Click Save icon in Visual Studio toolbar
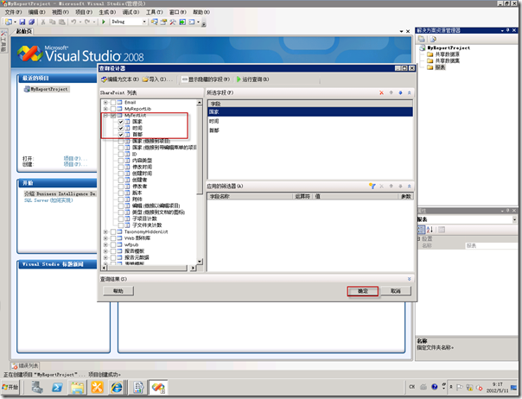 pos(22,22)
